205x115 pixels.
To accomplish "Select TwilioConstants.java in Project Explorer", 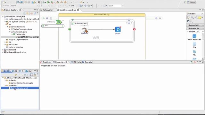I will [22, 29].
